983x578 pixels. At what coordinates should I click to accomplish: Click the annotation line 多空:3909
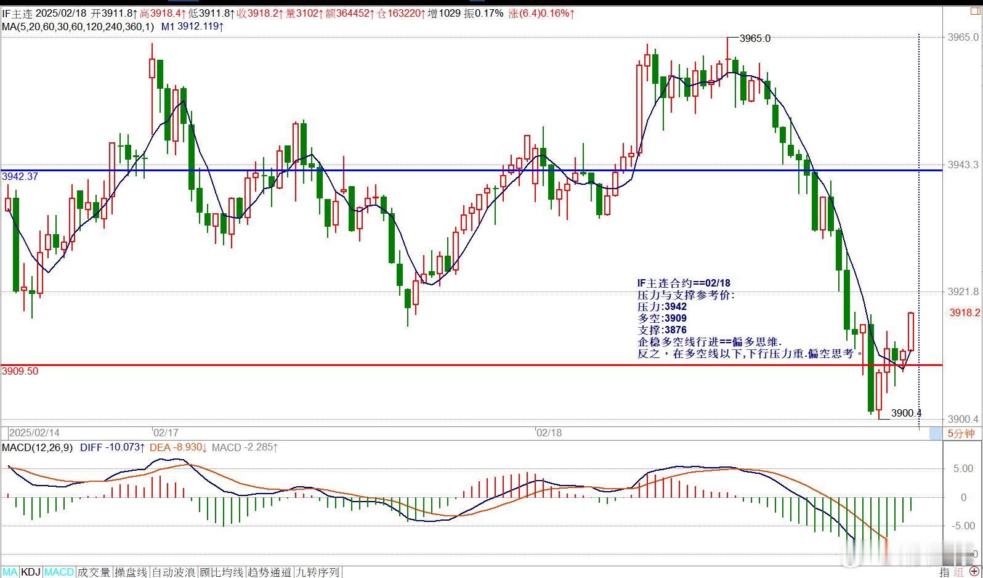pyautogui.click(x=662, y=318)
